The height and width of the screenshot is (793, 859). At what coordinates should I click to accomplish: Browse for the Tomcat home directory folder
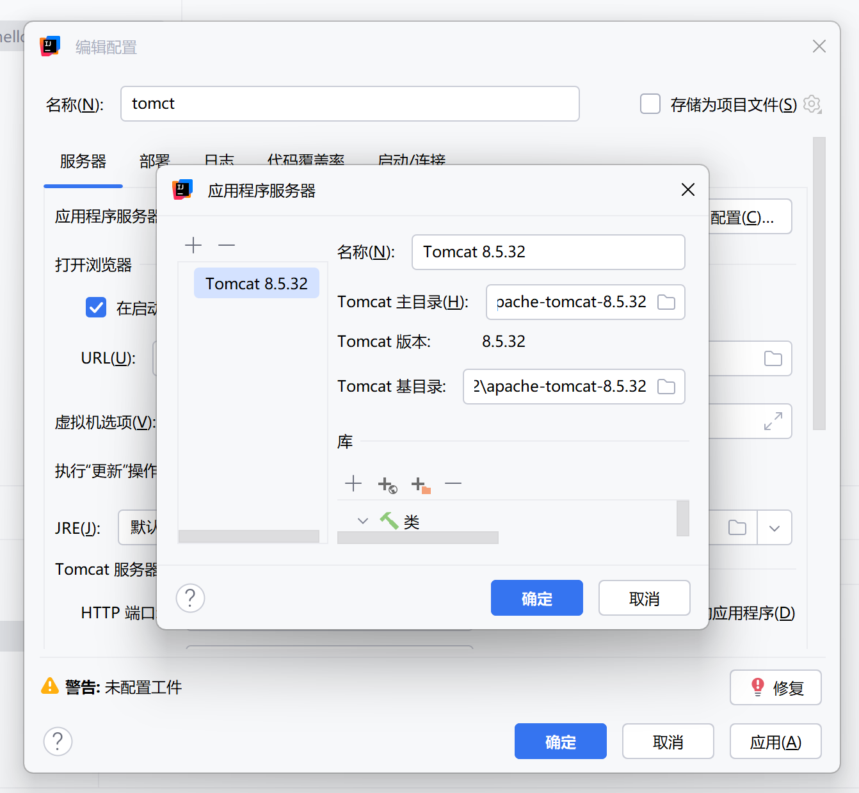(666, 302)
